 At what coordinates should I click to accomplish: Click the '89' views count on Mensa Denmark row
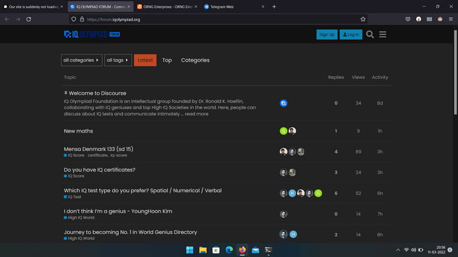(x=358, y=152)
